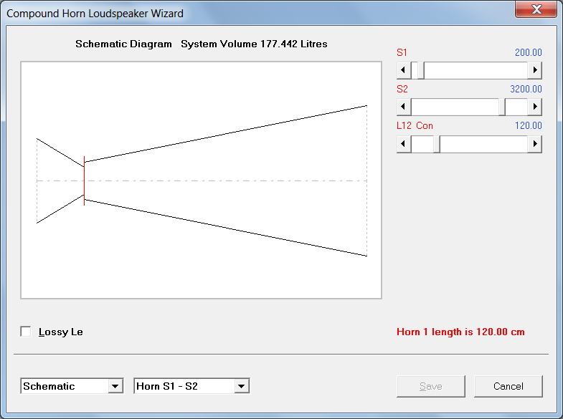
Task: Click the System Volume 177.442 Litres text
Action: click(254, 44)
